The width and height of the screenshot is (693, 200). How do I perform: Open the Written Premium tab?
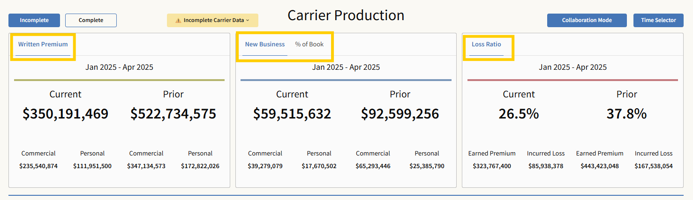pyautogui.click(x=43, y=44)
